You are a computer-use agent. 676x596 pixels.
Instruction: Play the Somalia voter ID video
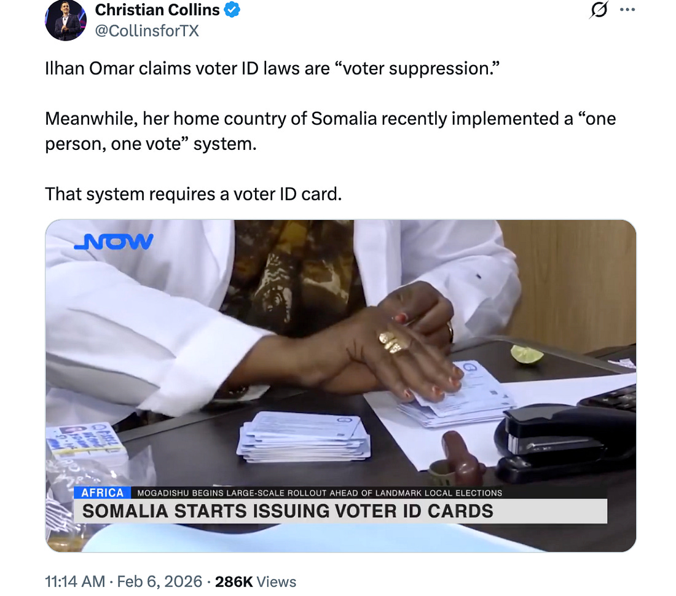[x=340, y=386]
